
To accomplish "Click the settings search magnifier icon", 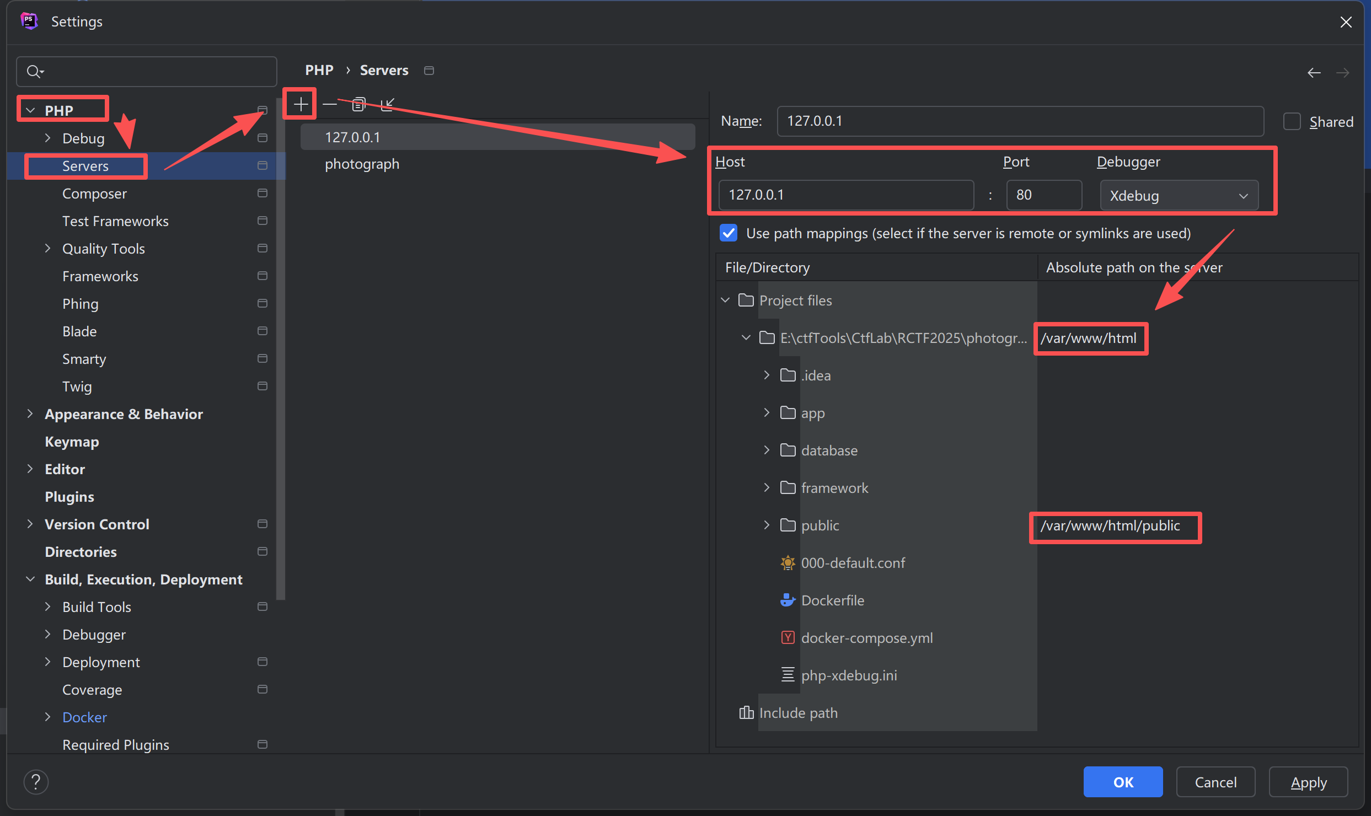I will tap(34, 72).
